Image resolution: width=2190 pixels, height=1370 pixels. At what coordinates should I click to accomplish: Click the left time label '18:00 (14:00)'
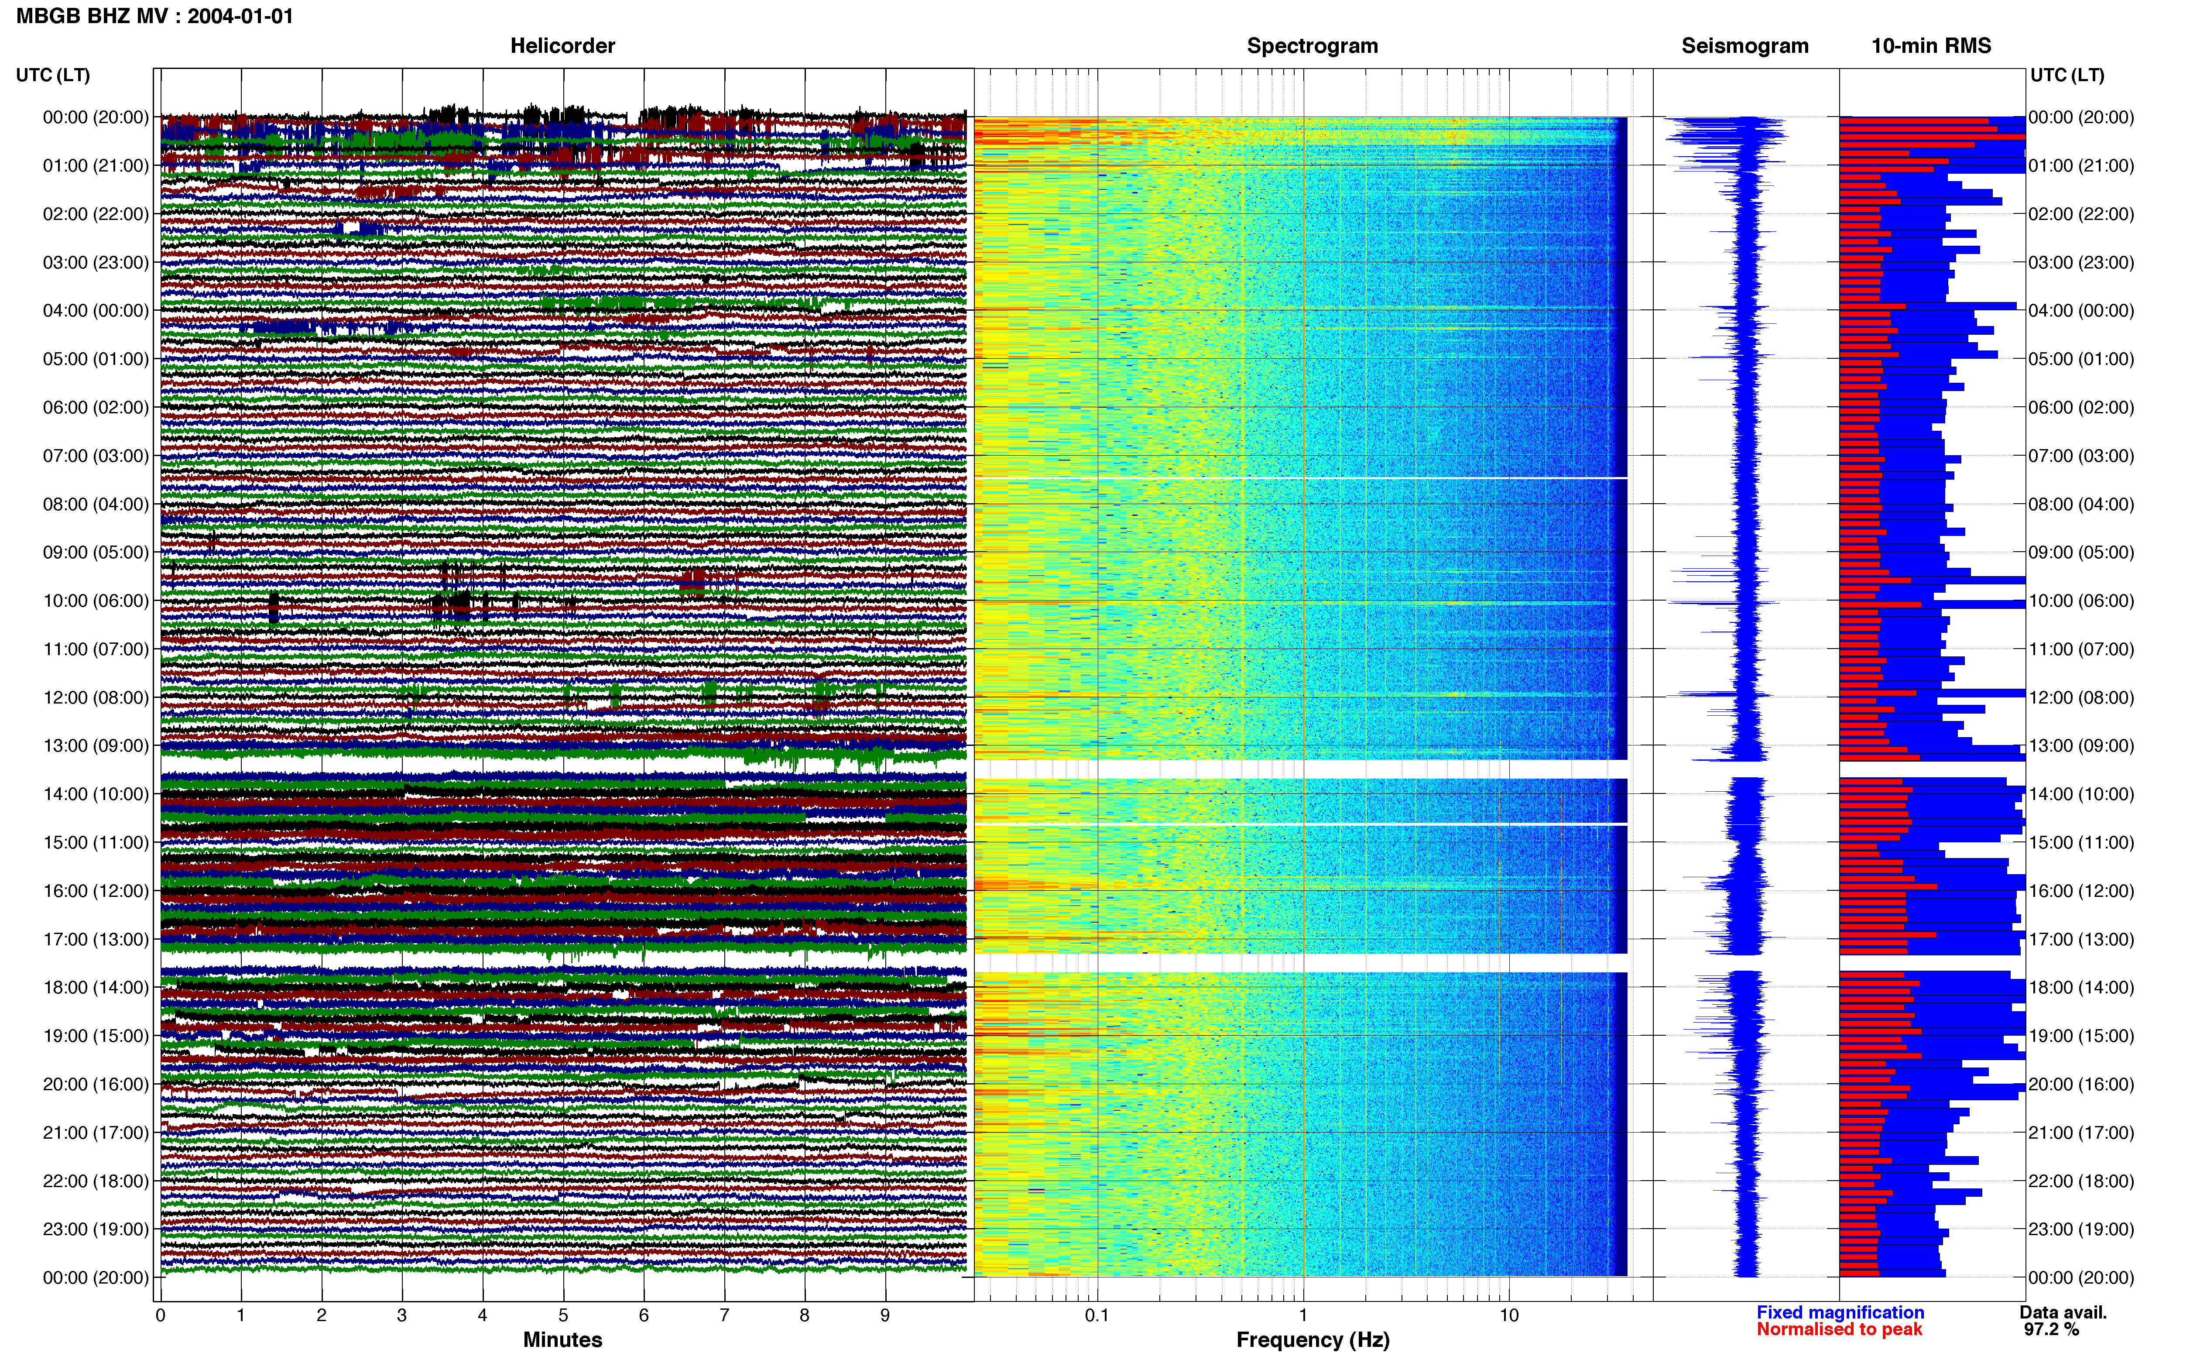96,988
